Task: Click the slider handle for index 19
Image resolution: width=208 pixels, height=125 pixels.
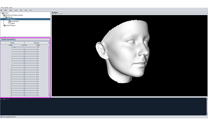Action: (x=24, y=91)
